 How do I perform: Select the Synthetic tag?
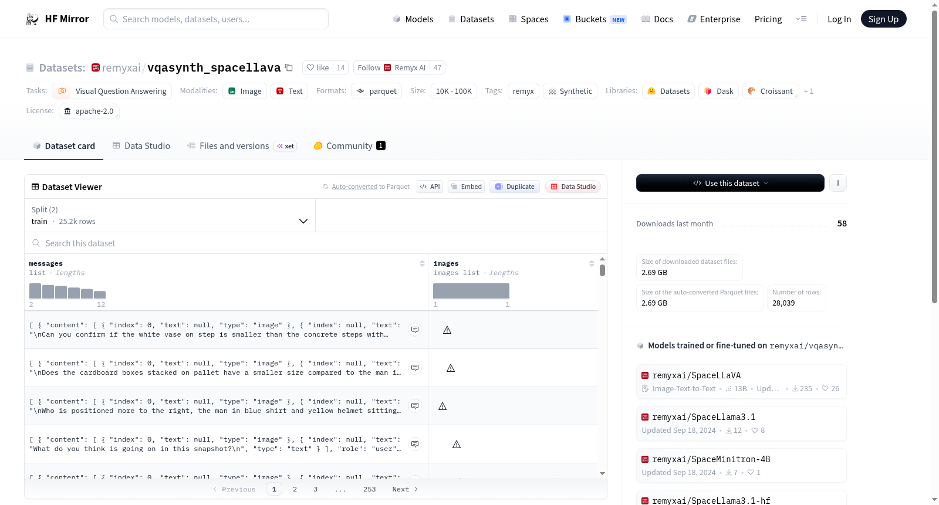[x=570, y=91]
